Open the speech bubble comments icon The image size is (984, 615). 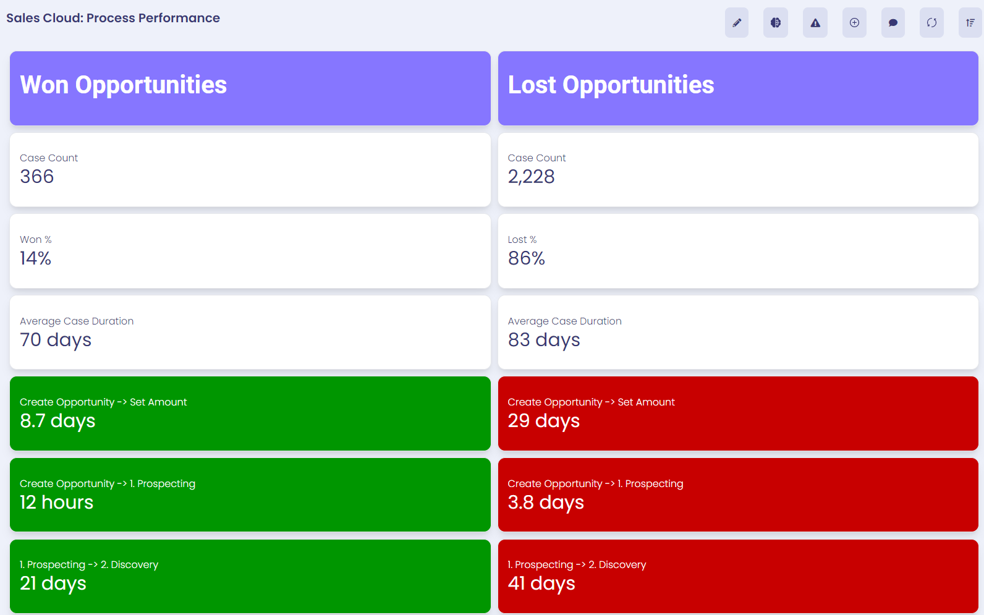893,23
